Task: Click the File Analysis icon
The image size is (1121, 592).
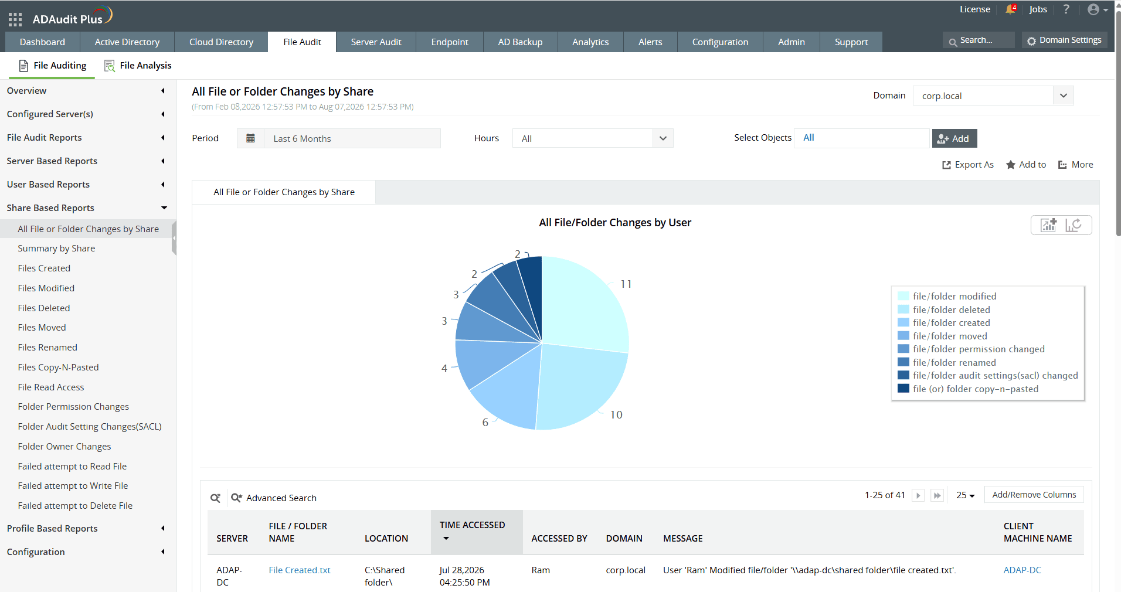Action: [110, 66]
